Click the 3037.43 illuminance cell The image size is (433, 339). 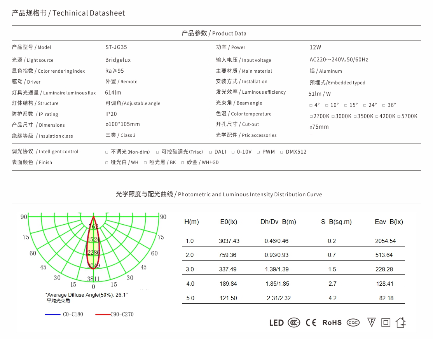229,241
